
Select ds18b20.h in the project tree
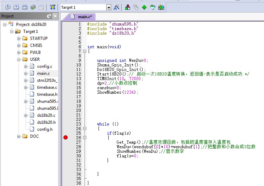click(46, 122)
